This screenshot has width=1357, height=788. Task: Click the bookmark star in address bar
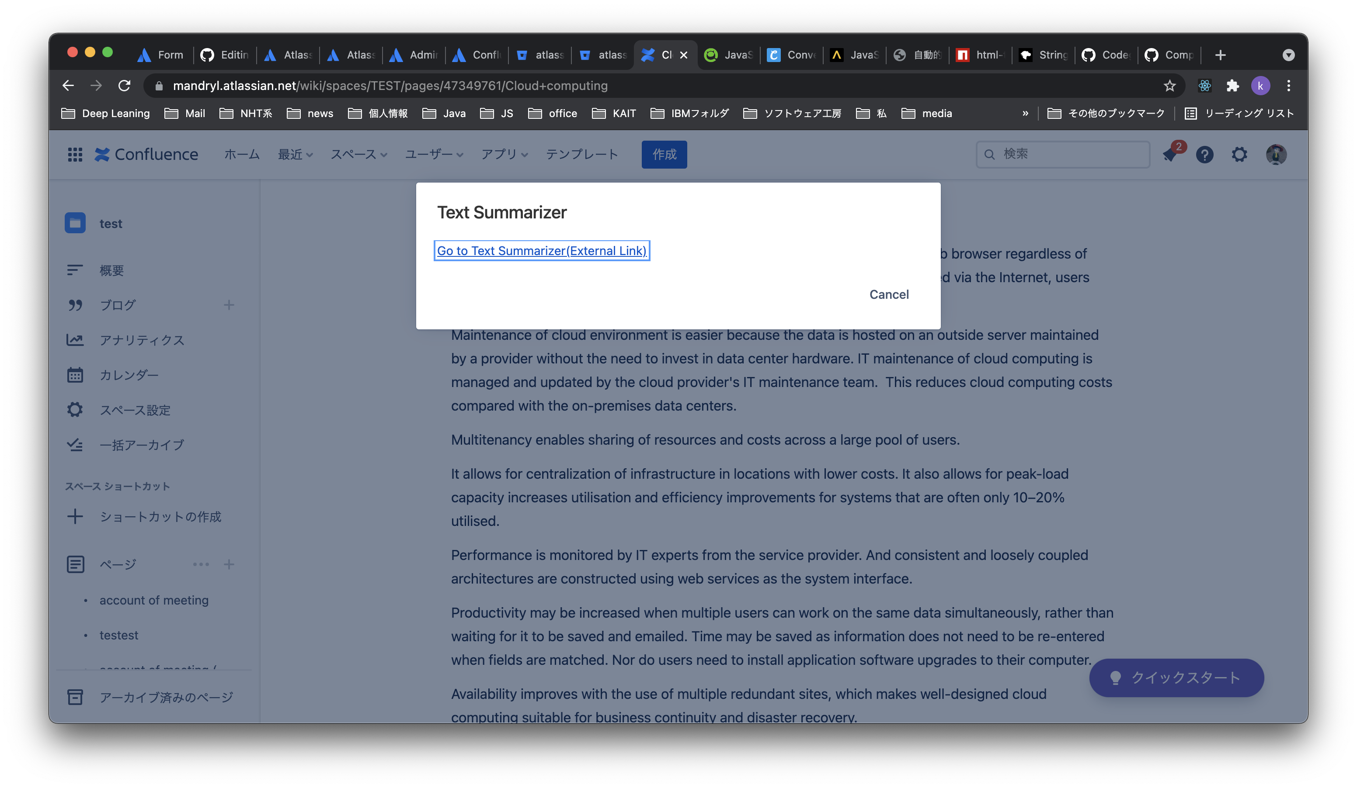coord(1169,86)
